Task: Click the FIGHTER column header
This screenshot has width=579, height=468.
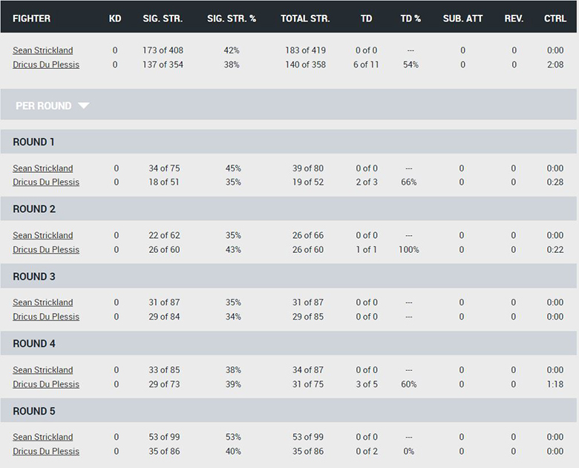Action: point(31,19)
